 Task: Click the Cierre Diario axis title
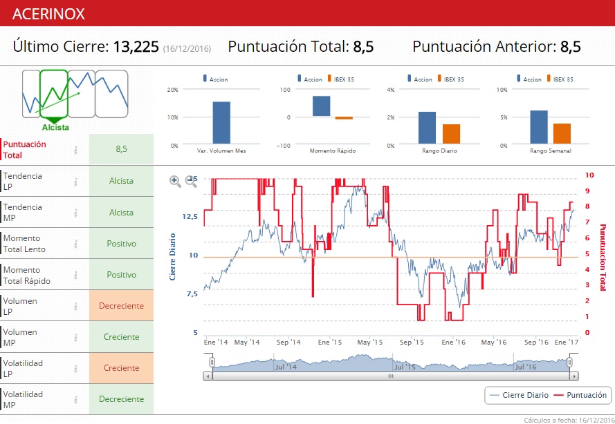(172, 256)
